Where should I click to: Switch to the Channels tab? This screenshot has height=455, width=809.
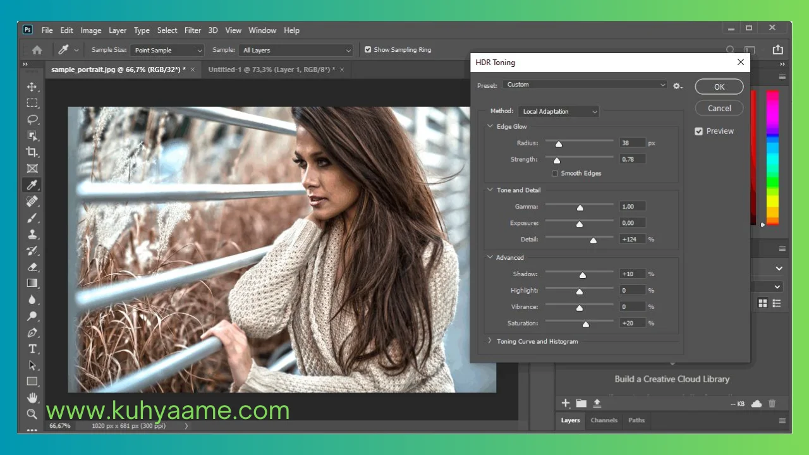[604, 420]
